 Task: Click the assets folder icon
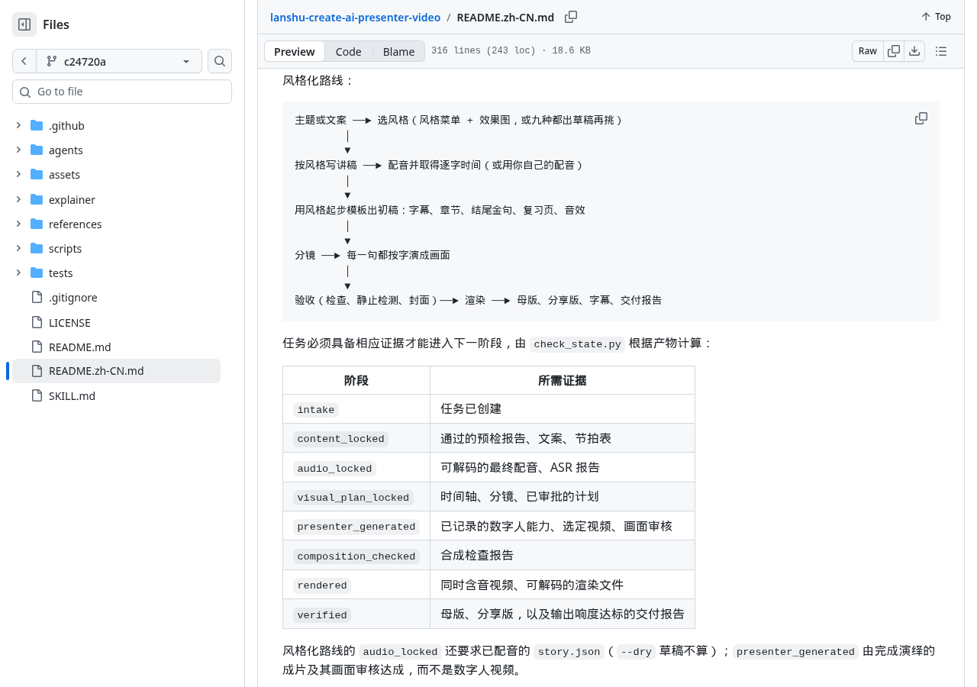[37, 174]
